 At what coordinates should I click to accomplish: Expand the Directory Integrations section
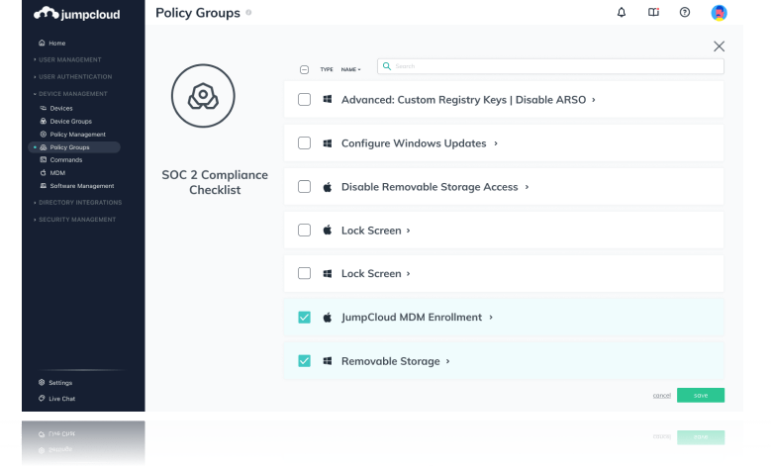pyautogui.click(x=77, y=203)
